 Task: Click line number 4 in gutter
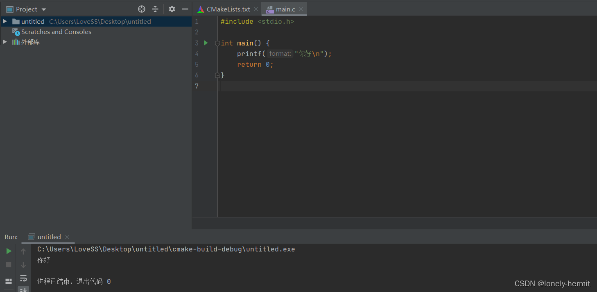(197, 54)
